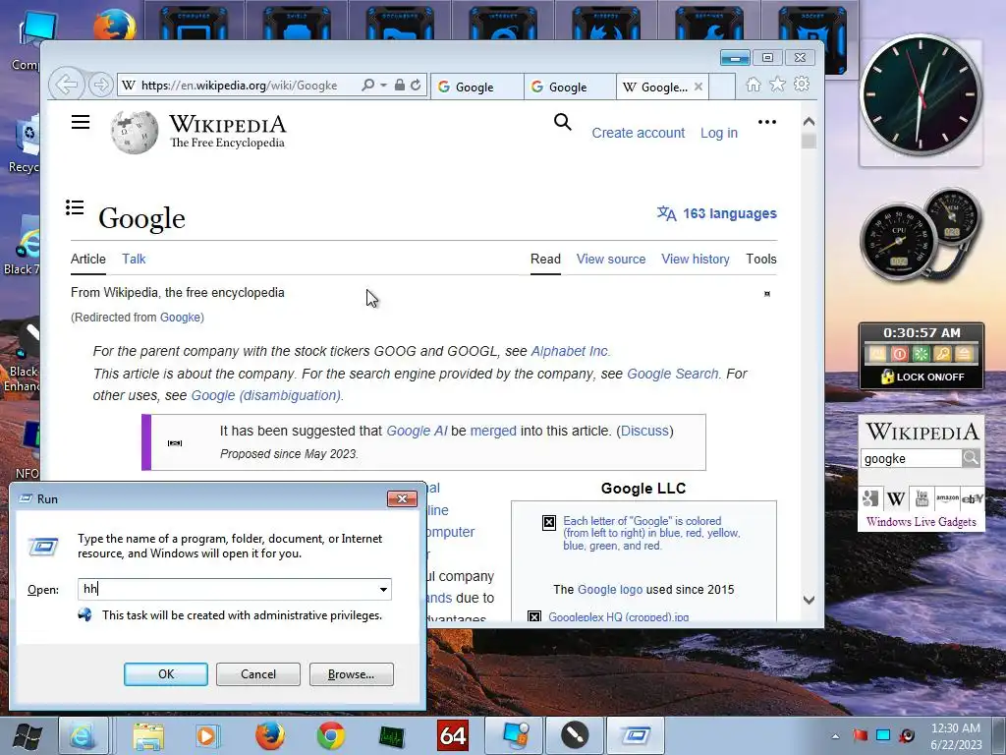Open the Windows Start button
Screen dimensions: 1006x755
(x=28, y=735)
